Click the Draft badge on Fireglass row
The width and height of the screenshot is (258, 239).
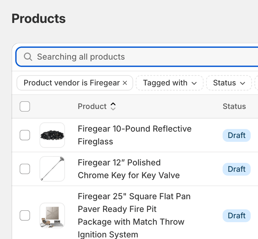[236, 135]
